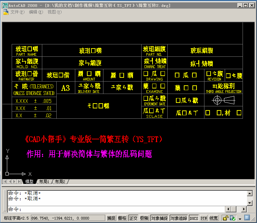The image size is (257, 223).
Task: Switch to the 布局1 layout tab
Action: click(44, 181)
